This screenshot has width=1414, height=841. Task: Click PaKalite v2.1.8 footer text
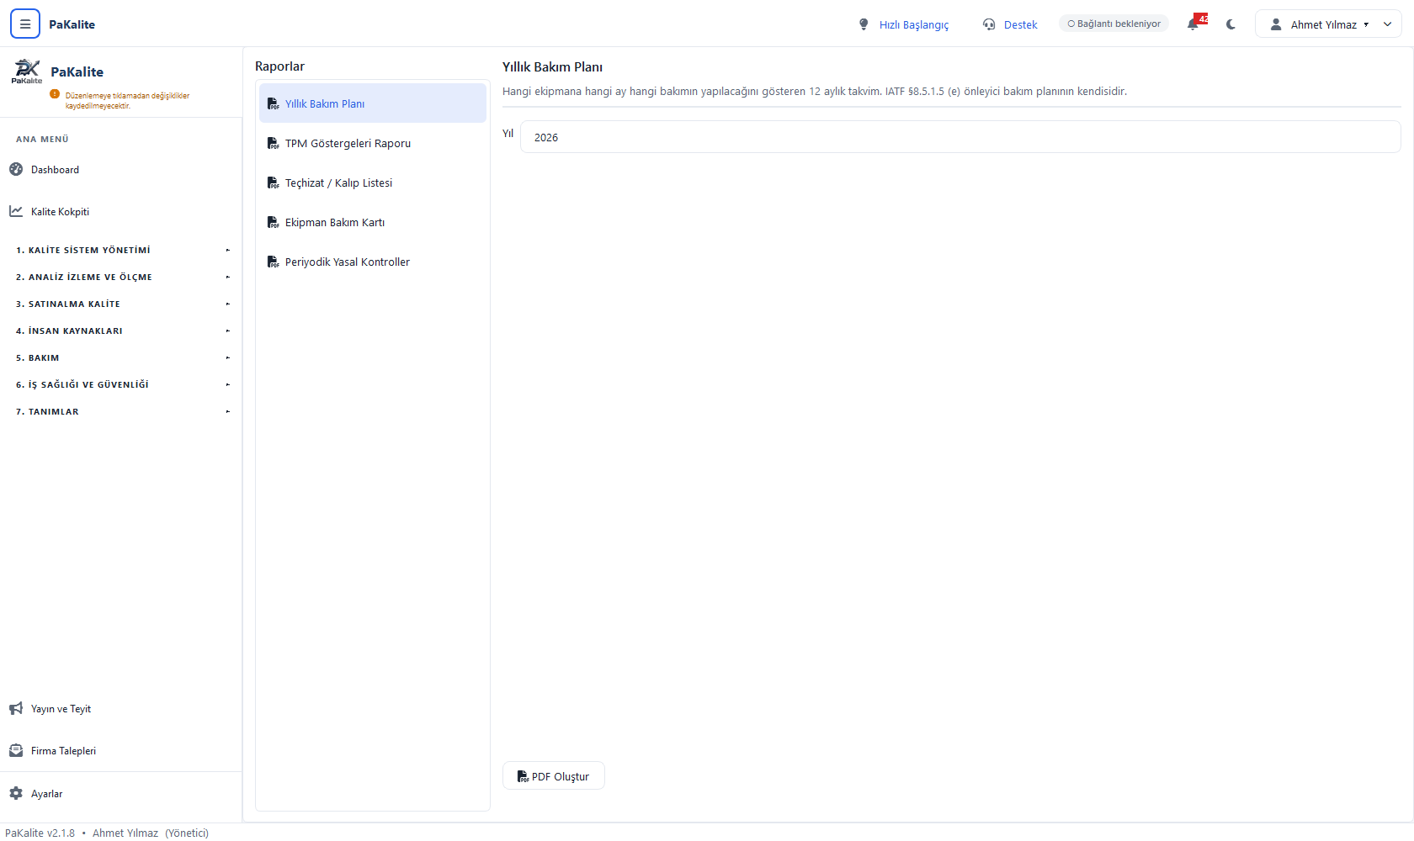tap(40, 833)
